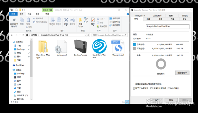The height and width of the screenshot is (113, 198).
Task: Click the Delete (删除) X icon
Action: point(66,20)
